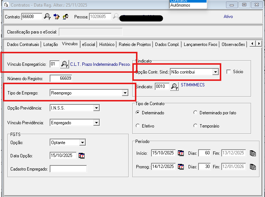Open the Rateio de Projetos tab
Viewport: 265px width, 197px height.
pos(135,44)
